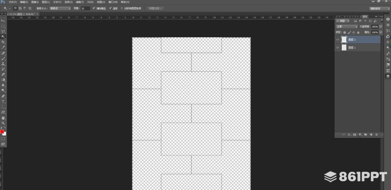Screen dimensions: 391x190
Task: Select the Crop tool
Action: (x=3, y=42)
